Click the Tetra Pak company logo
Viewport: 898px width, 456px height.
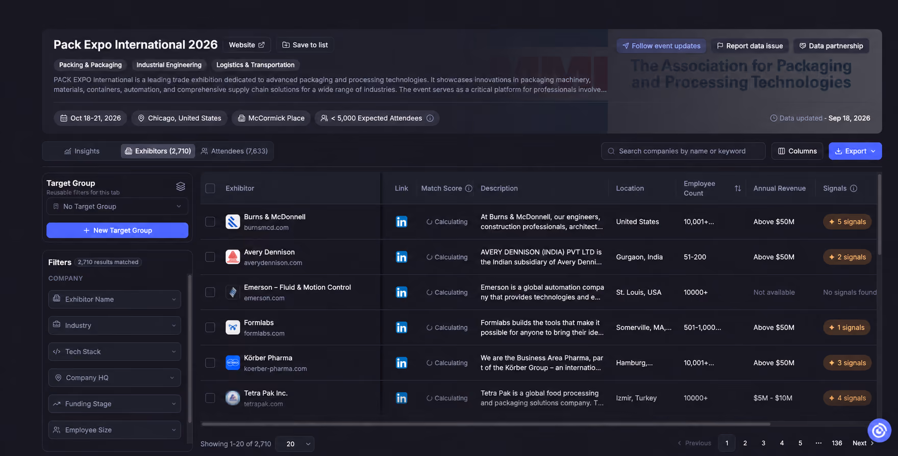(233, 398)
